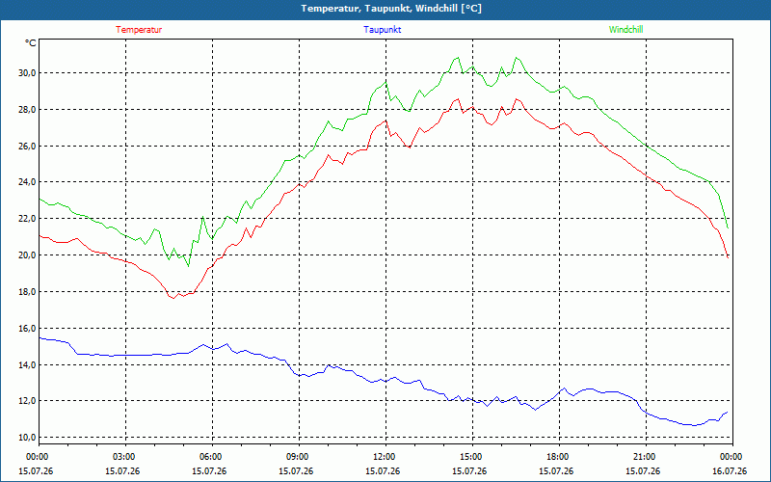The width and height of the screenshot is (771, 482).
Task: Click the 09:00 time axis label
Action: point(297,457)
